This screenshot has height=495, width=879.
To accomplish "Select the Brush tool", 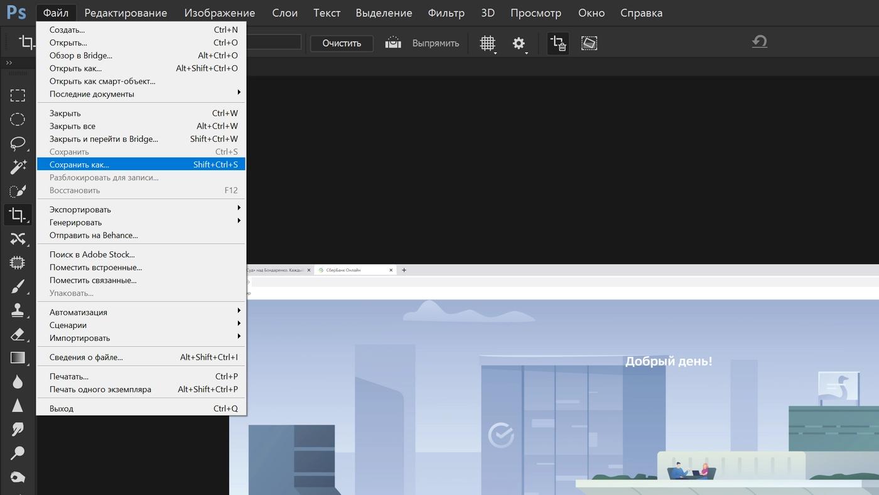I will pyautogui.click(x=18, y=286).
